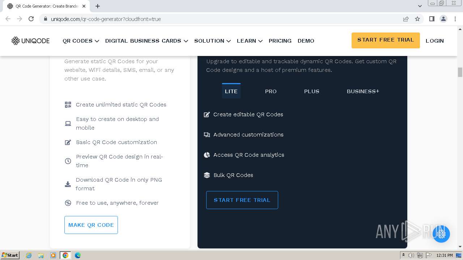The image size is (463, 260).
Task: Open the Chrome profile avatar
Action: click(443, 19)
